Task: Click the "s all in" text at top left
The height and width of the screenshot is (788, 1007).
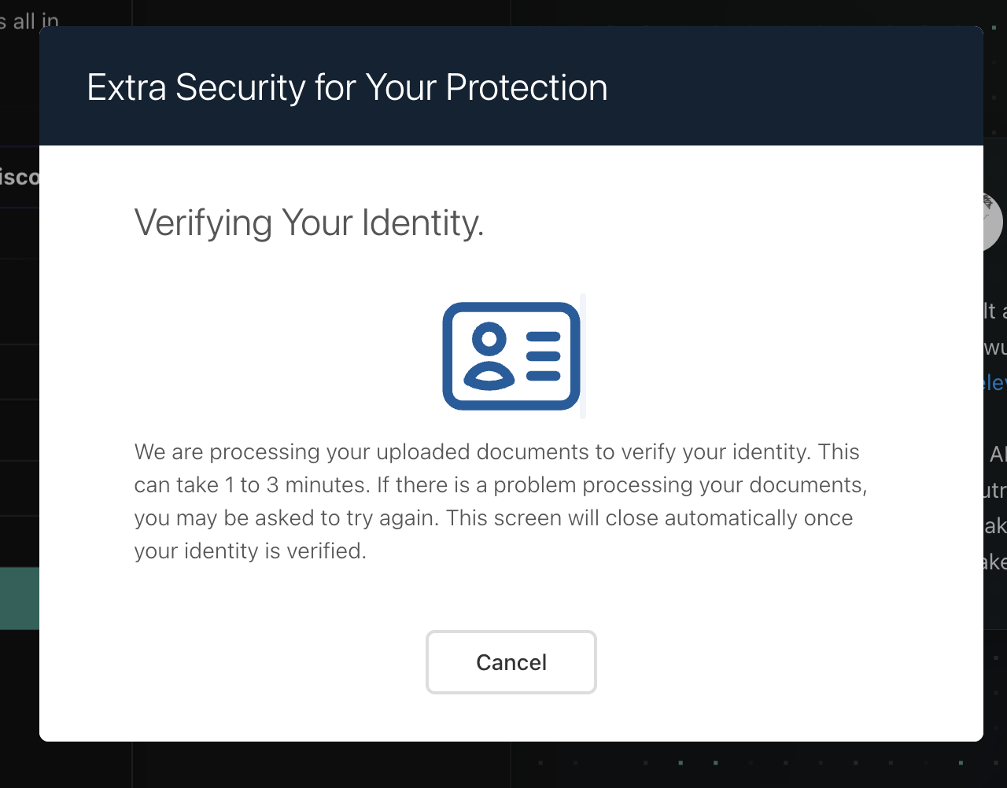Action: click(x=30, y=21)
